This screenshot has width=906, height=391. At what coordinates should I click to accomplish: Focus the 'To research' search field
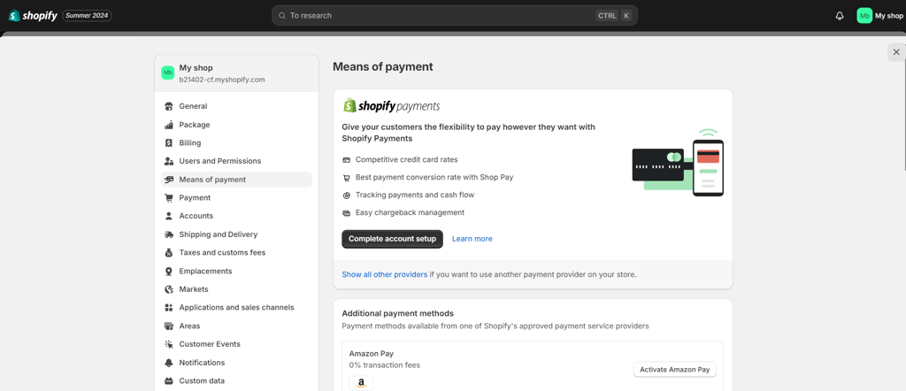[455, 16]
